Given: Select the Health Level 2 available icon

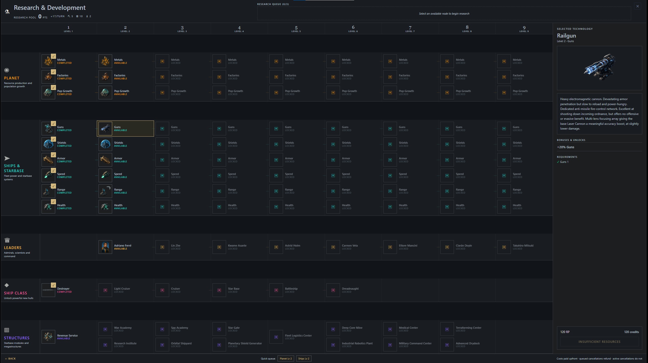Looking at the screenshot, I should (105, 207).
